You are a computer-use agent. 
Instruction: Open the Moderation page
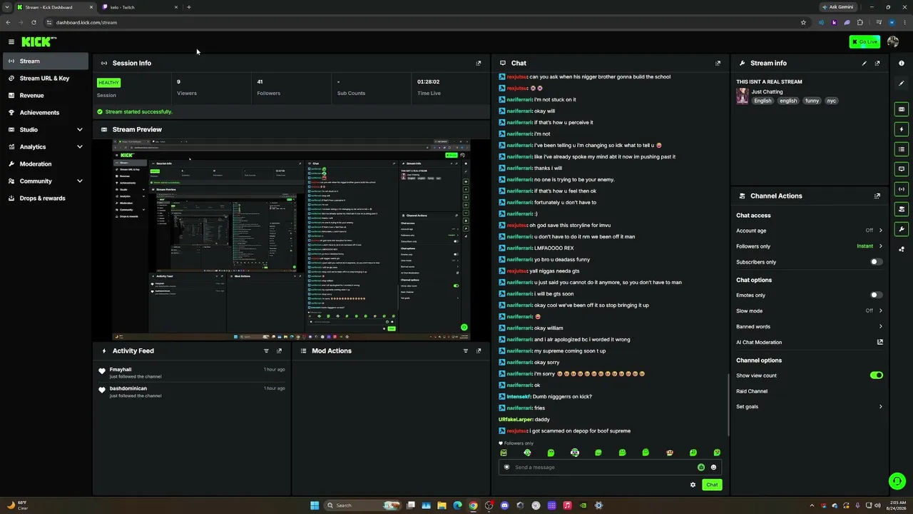[x=46, y=164]
